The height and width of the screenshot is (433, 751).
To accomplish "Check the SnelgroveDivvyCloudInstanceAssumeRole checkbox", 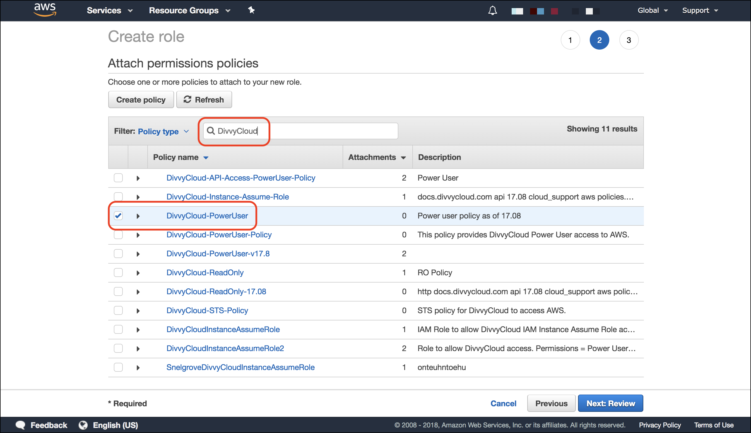I will (118, 367).
